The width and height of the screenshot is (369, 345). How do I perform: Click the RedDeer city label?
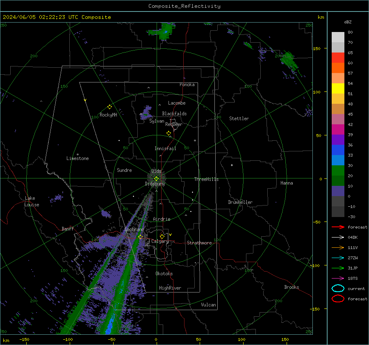click(x=174, y=124)
